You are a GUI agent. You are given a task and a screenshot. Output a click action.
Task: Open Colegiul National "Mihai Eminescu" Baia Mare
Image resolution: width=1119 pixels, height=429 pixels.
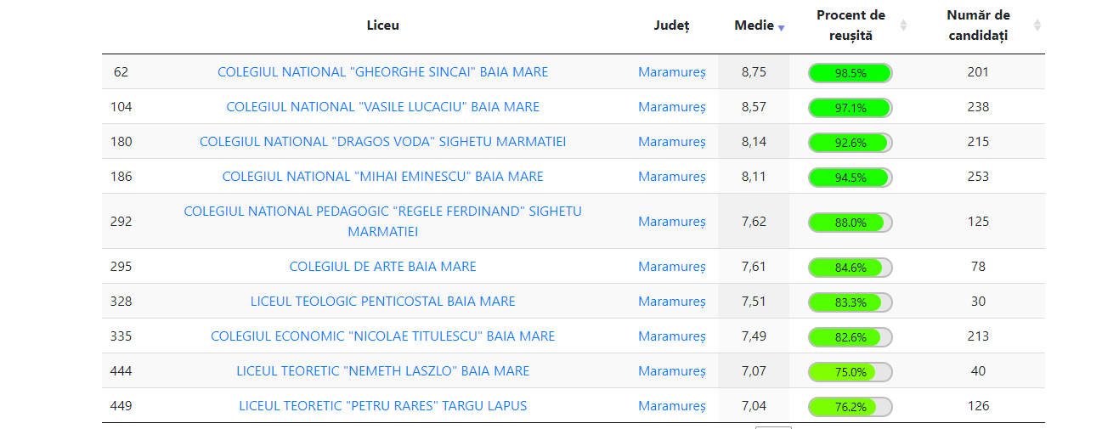(382, 177)
